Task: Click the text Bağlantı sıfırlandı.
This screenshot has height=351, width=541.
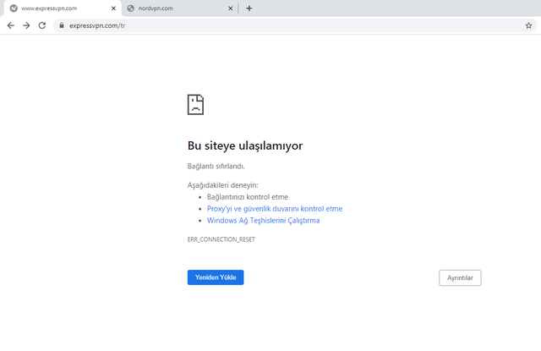Action: [x=216, y=167]
